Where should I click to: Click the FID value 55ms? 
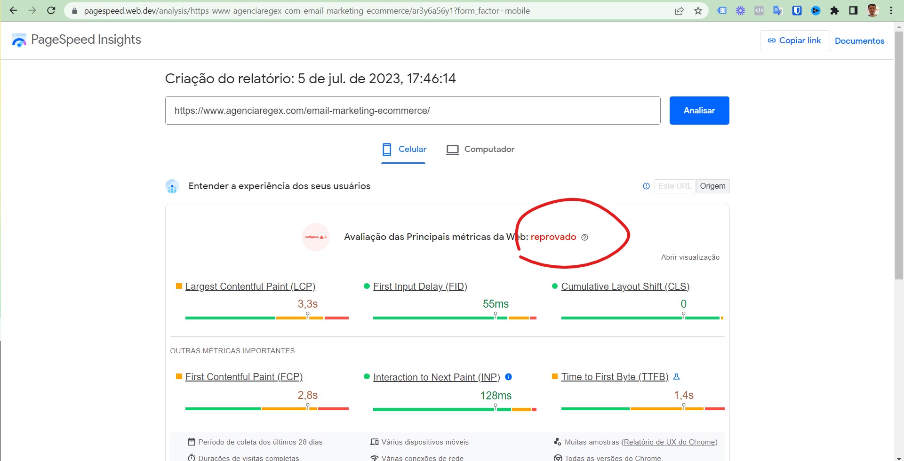[496, 304]
